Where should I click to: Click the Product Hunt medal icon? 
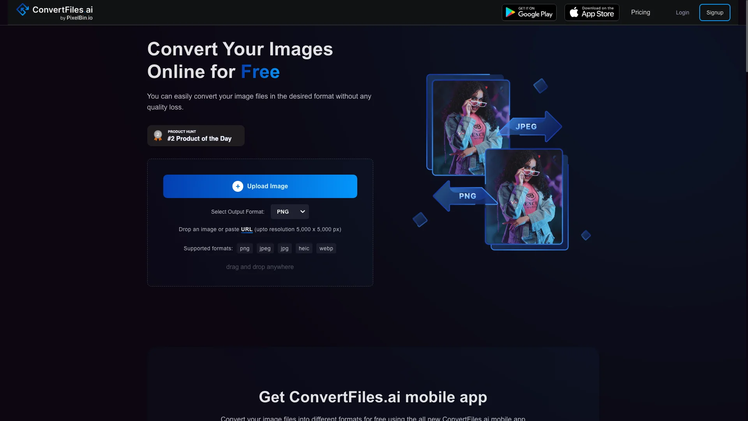coord(158,135)
